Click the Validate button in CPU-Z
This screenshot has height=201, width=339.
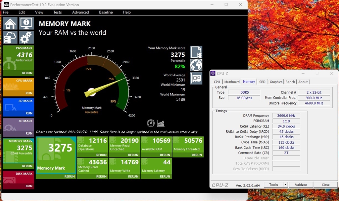(301, 185)
